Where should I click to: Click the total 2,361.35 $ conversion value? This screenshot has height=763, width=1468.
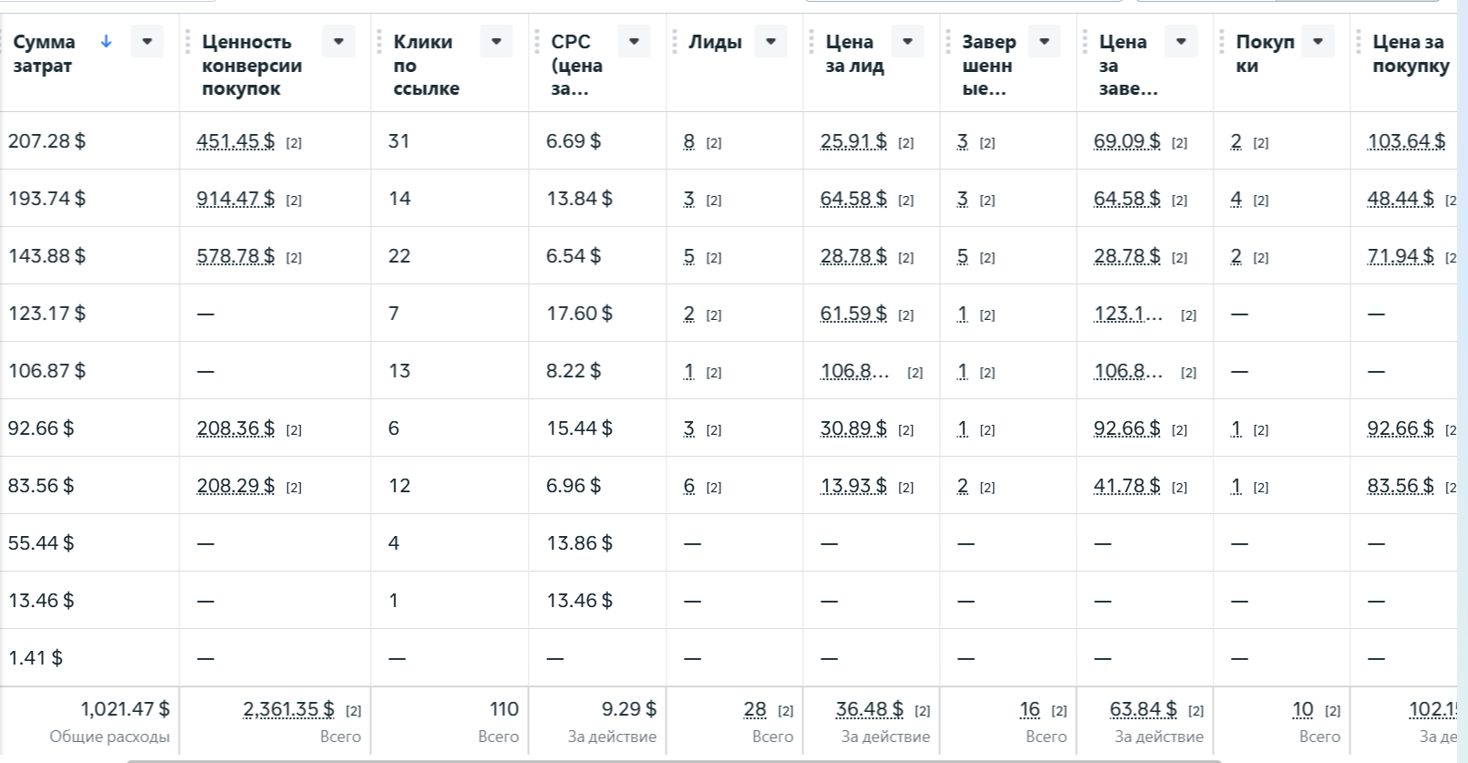point(288,709)
